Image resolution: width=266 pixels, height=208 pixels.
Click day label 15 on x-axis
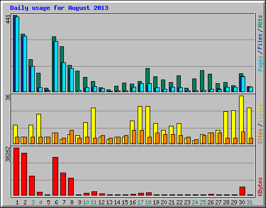pyautogui.click(x=125, y=202)
